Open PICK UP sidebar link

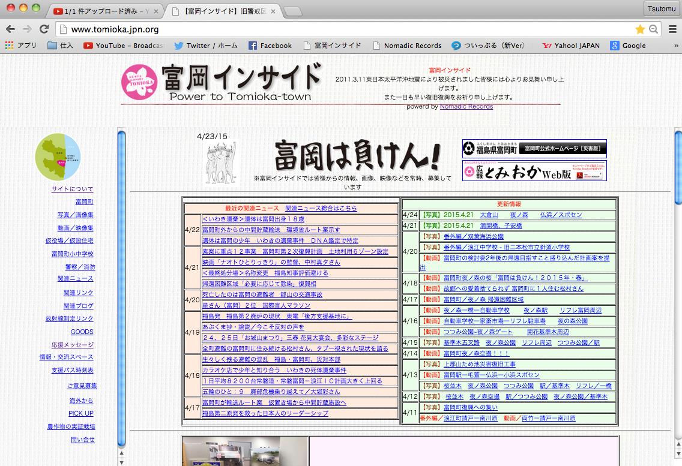(81, 413)
